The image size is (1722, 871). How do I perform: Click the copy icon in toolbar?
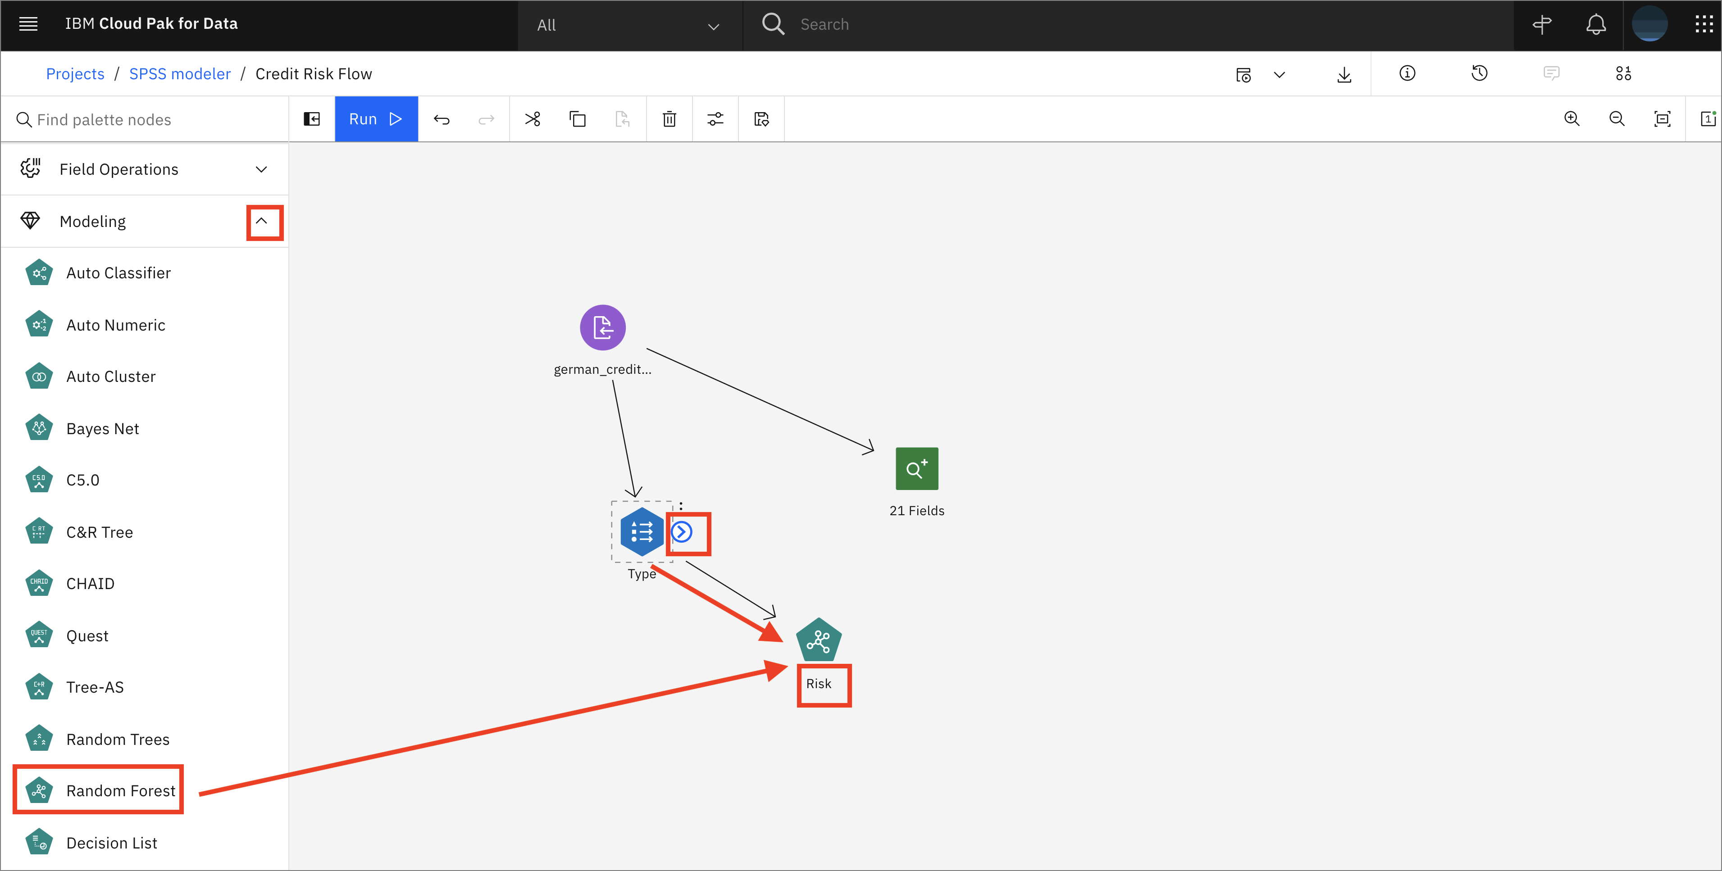click(x=578, y=119)
